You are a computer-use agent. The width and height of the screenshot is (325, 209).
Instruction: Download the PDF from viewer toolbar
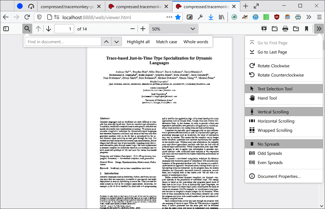[x=296, y=29]
